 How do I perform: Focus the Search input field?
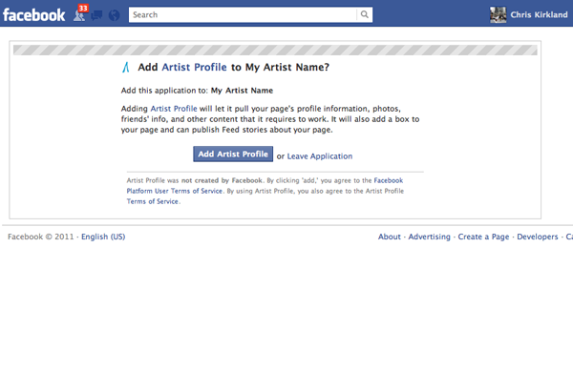tap(244, 15)
